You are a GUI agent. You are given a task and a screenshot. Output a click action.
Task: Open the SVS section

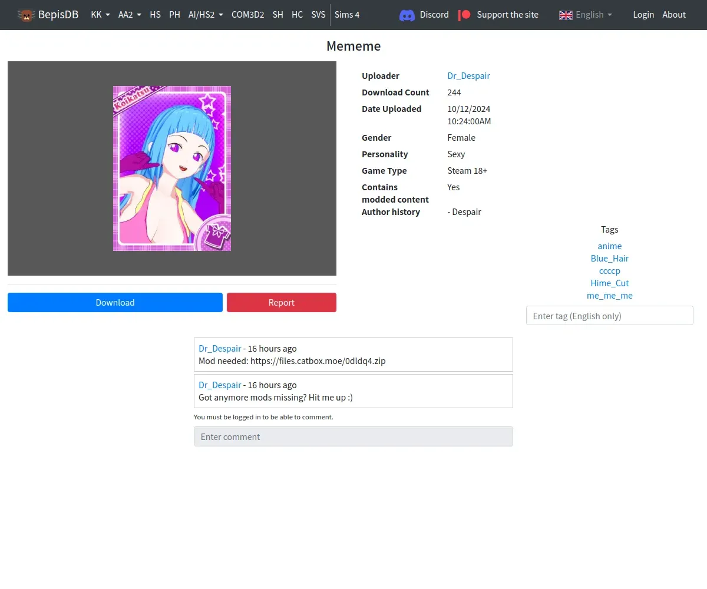click(318, 15)
